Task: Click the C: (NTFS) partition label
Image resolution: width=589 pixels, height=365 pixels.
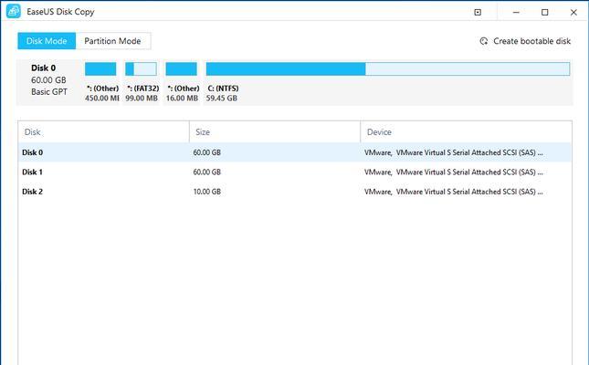Action: click(x=223, y=89)
